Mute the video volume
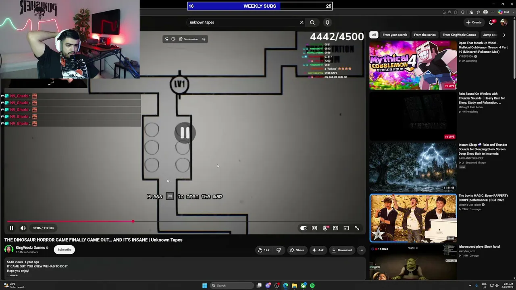 [x=23, y=228]
